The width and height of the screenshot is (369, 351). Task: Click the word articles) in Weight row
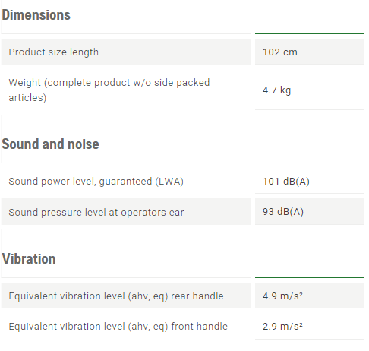tap(27, 98)
